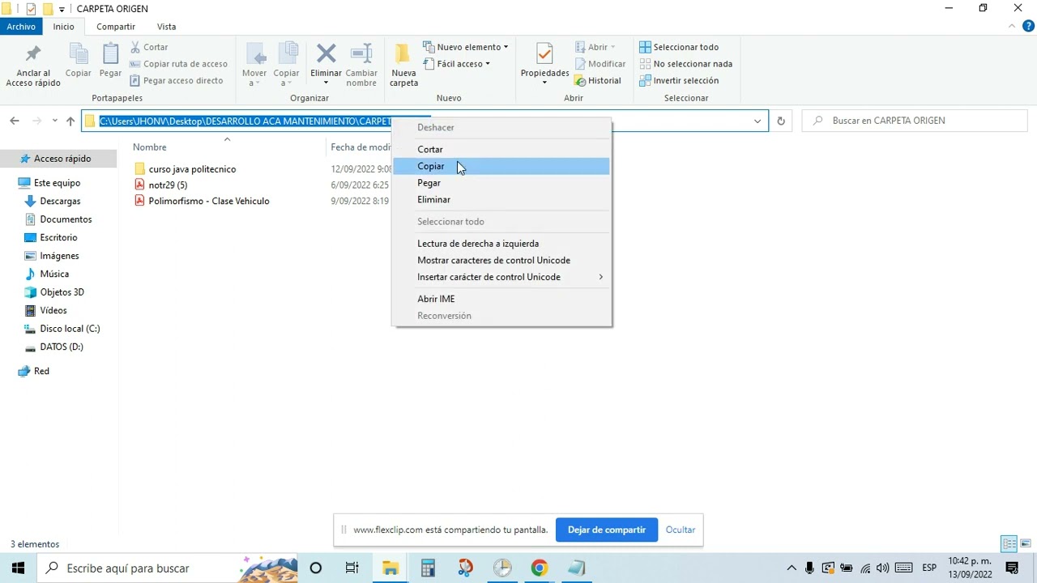Switch to large icons view
The height and width of the screenshot is (583, 1037).
point(1026,544)
